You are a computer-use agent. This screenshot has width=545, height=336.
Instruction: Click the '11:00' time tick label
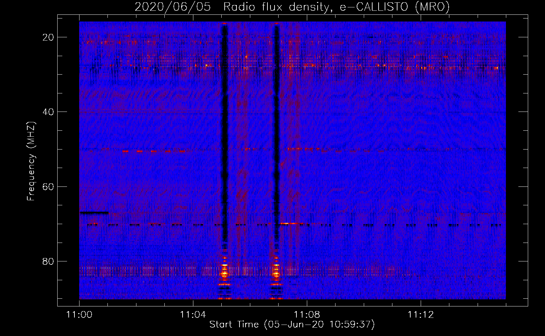coord(79,315)
